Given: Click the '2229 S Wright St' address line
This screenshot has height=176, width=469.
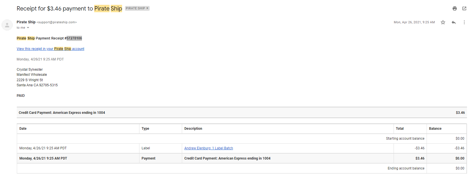Looking at the screenshot, I should pos(30,80).
